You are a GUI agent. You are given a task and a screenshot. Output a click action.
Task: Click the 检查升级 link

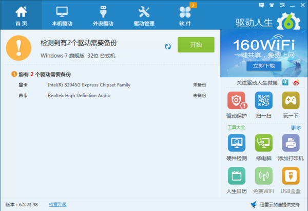click(x=57, y=204)
